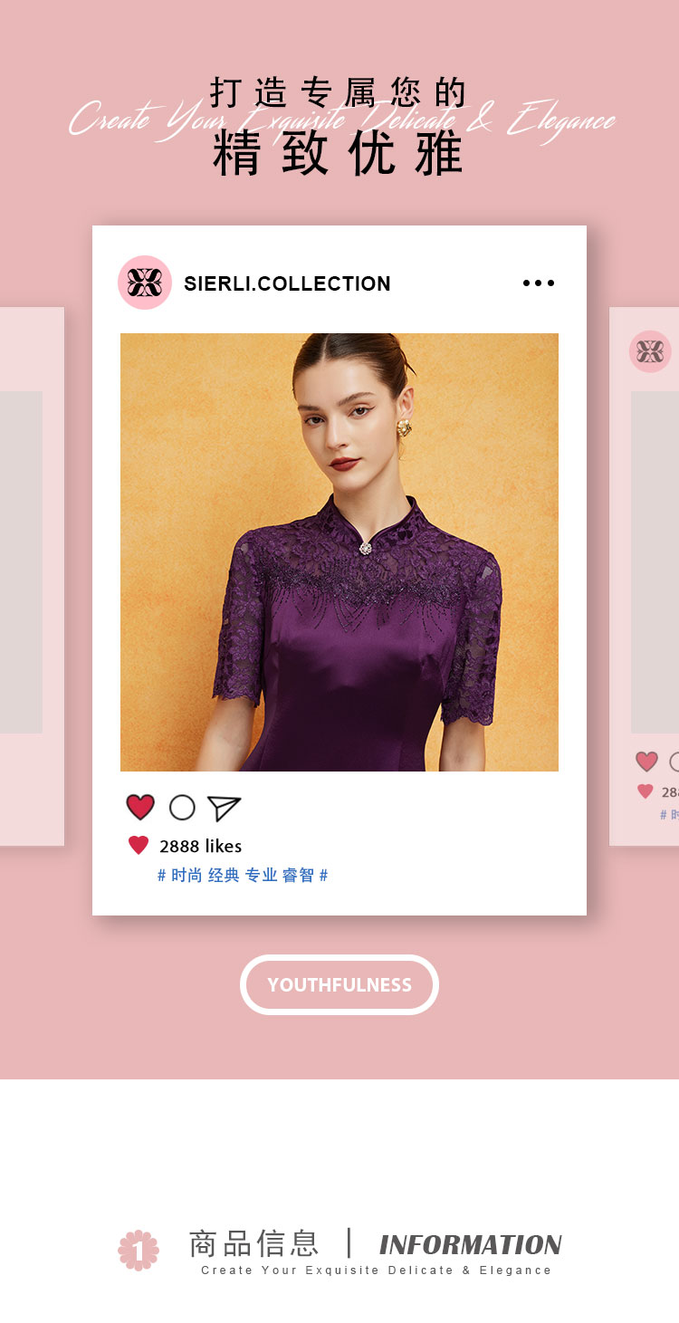Click the circle comment icon
The image size is (679, 1323).
(x=182, y=808)
